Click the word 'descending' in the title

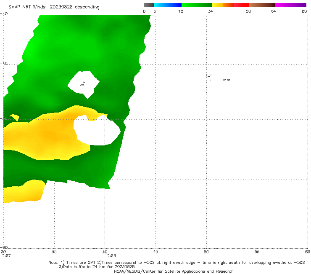(87, 7)
